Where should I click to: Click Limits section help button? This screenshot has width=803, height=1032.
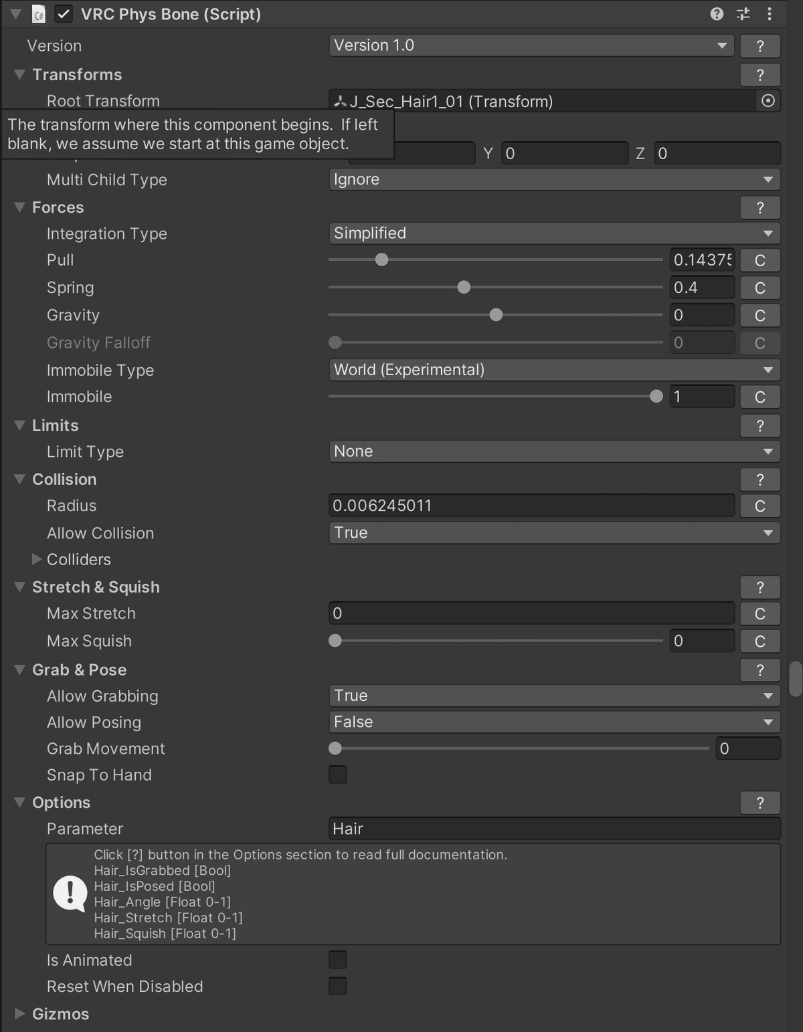pyautogui.click(x=760, y=425)
